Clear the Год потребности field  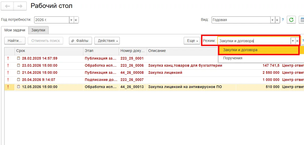coord(76,20)
